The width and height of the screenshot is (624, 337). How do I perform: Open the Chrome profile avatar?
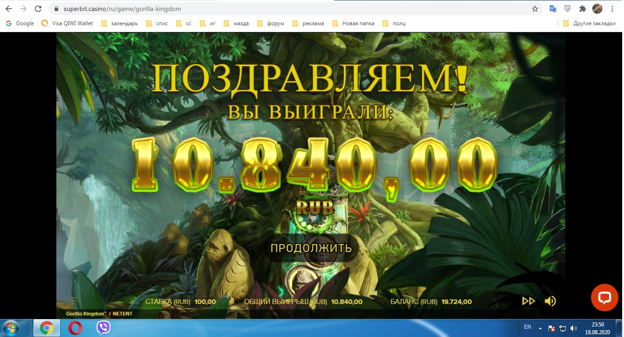(x=597, y=9)
